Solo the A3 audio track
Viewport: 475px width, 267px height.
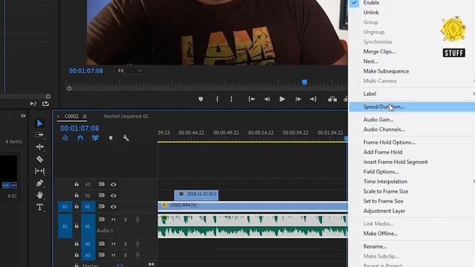[125, 255]
